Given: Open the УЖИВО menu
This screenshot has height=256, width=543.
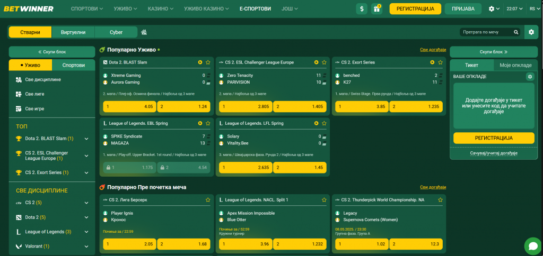Looking at the screenshot, I should pyautogui.click(x=125, y=8).
